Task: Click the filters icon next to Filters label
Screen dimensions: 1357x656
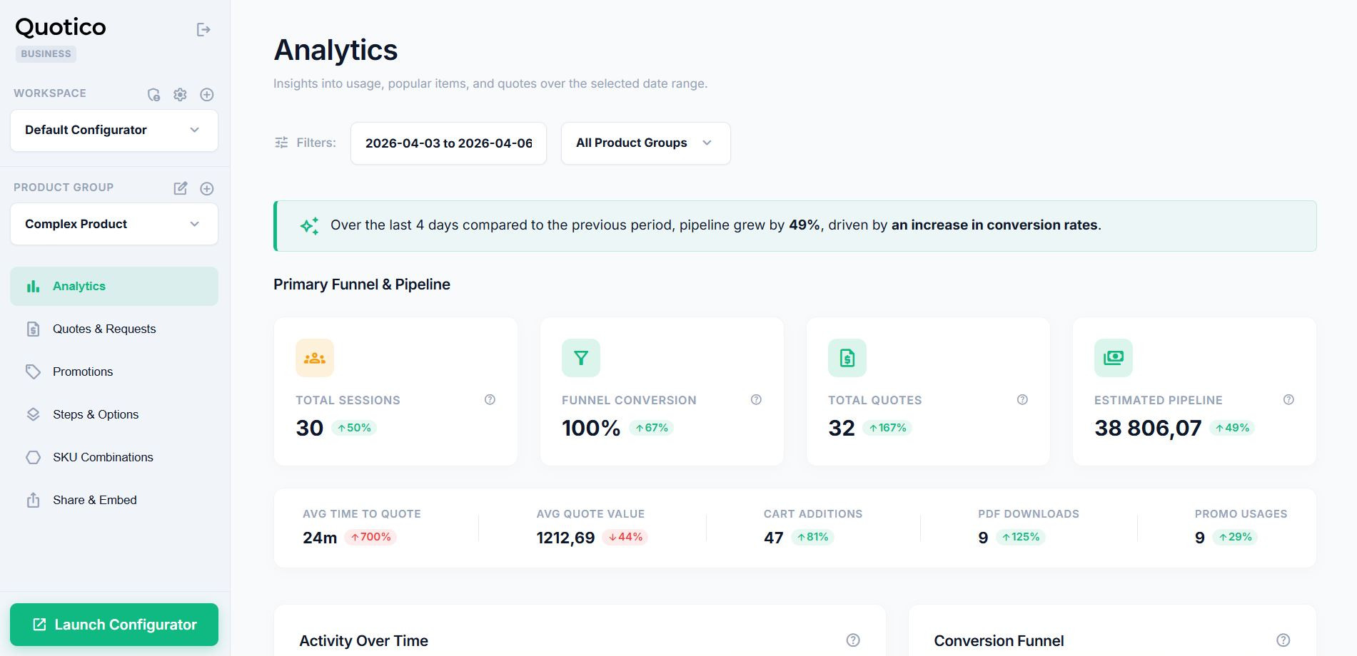Action: 281,143
